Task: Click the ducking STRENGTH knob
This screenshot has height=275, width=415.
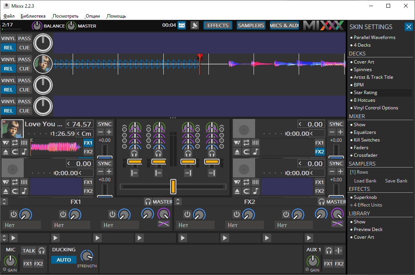Action: tap(87, 255)
